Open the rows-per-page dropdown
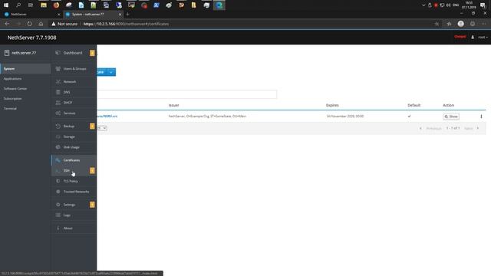491x276 pixels. (x=102, y=128)
